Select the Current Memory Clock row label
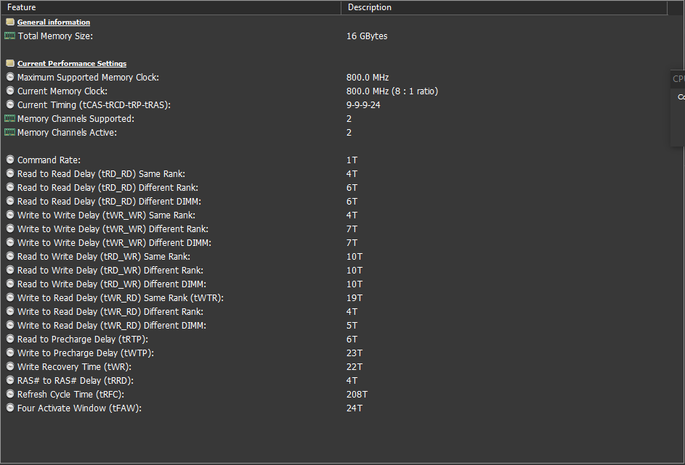Image resolution: width=685 pixels, height=465 pixels. pos(62,91)
